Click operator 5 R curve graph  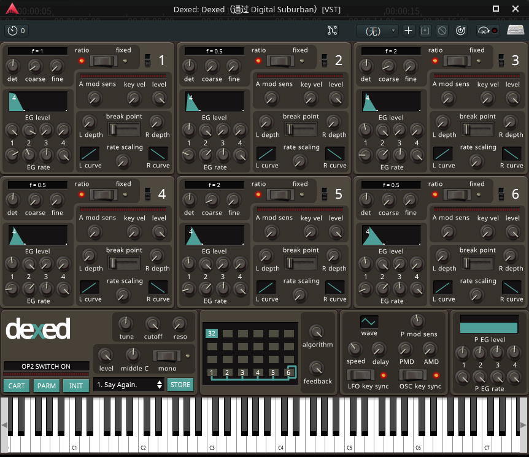pyautogui.click(x=335, y=288)
